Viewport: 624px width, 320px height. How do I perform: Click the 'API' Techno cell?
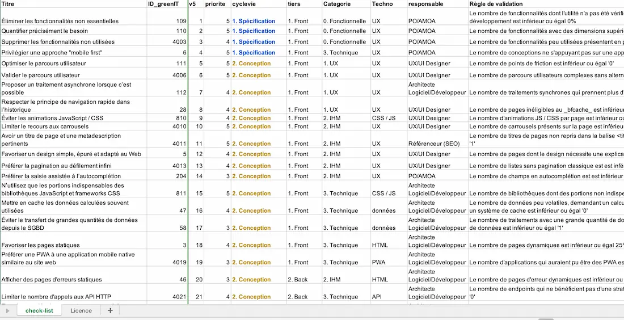(x=389, y=292)
